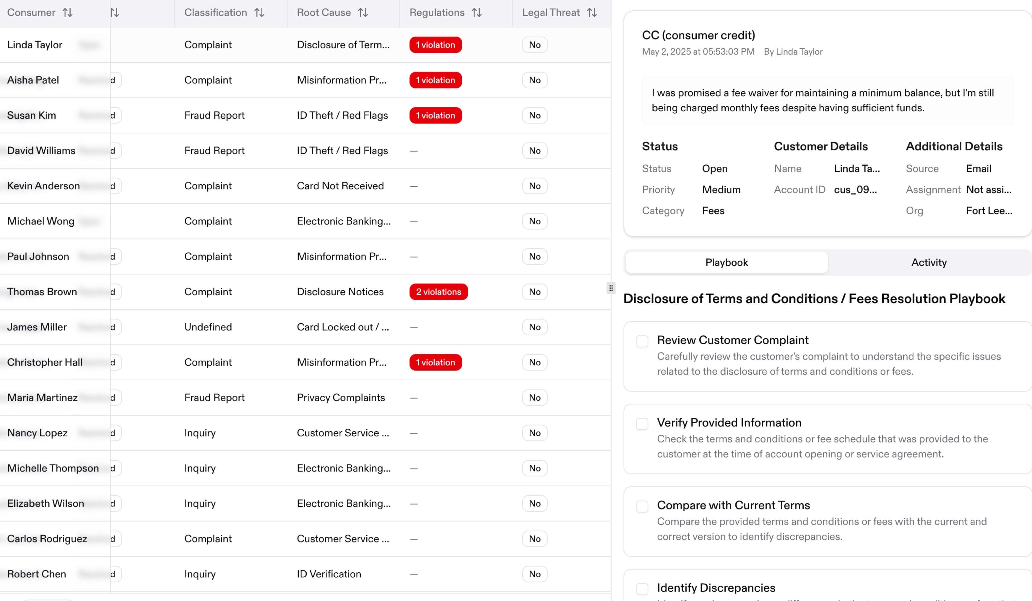Select the Nancy Lopez row

pyautogui.click(x=305, y=433)
